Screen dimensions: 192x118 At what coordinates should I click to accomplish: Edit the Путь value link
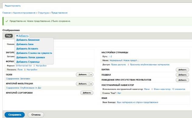[x=110, y=57]
